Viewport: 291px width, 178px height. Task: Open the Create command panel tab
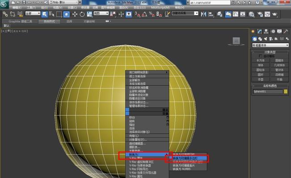tap(253, 32)
